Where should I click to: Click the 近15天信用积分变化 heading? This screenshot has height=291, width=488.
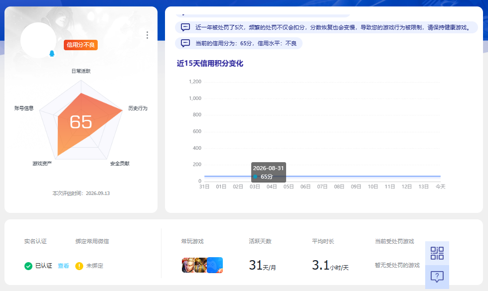pyautogui.click(x=210, y=63)
